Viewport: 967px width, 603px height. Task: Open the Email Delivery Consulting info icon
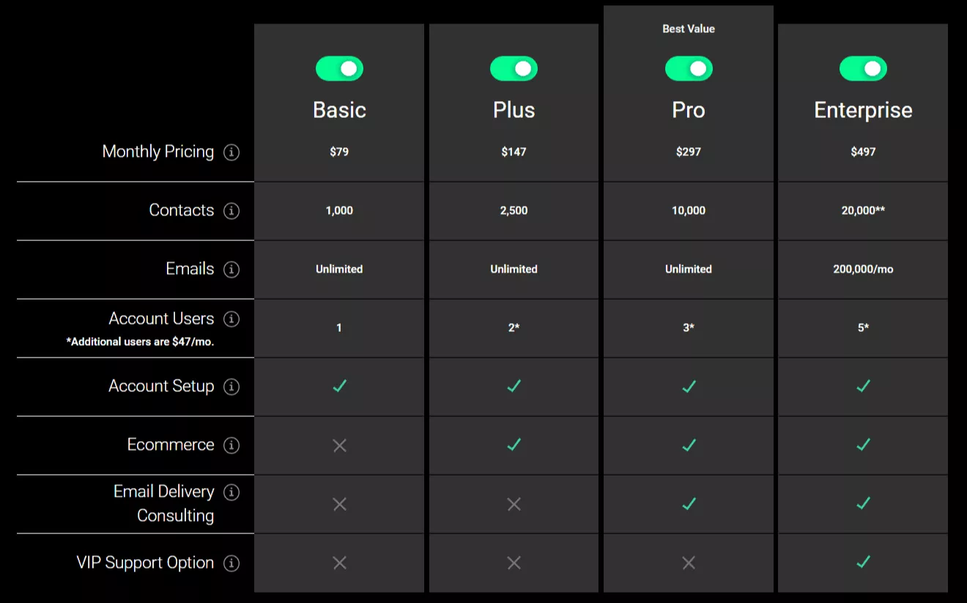231,492
